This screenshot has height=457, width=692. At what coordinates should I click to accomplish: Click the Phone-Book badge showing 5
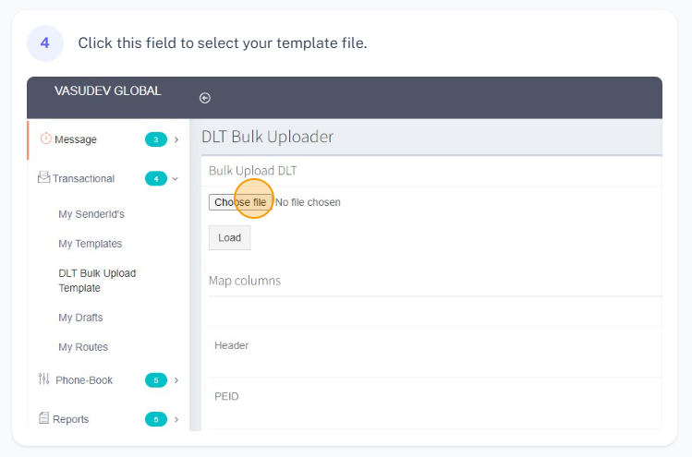(156, 380)
